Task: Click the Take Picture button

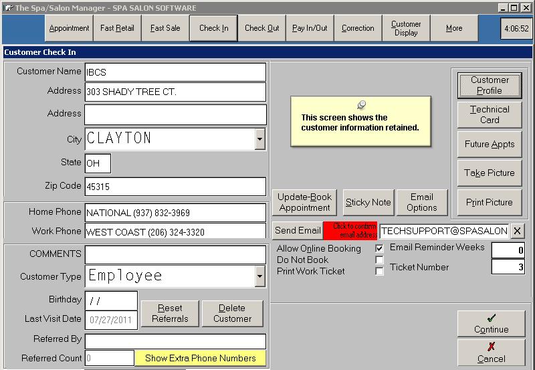Action: (490, 173)
